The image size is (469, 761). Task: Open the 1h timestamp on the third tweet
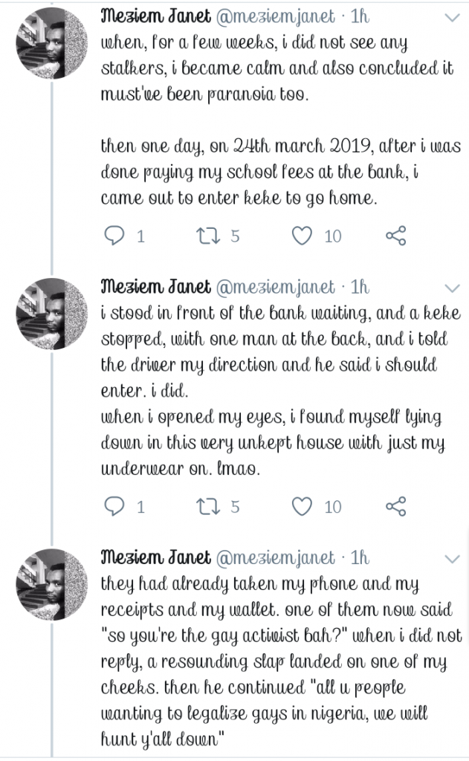360,558
